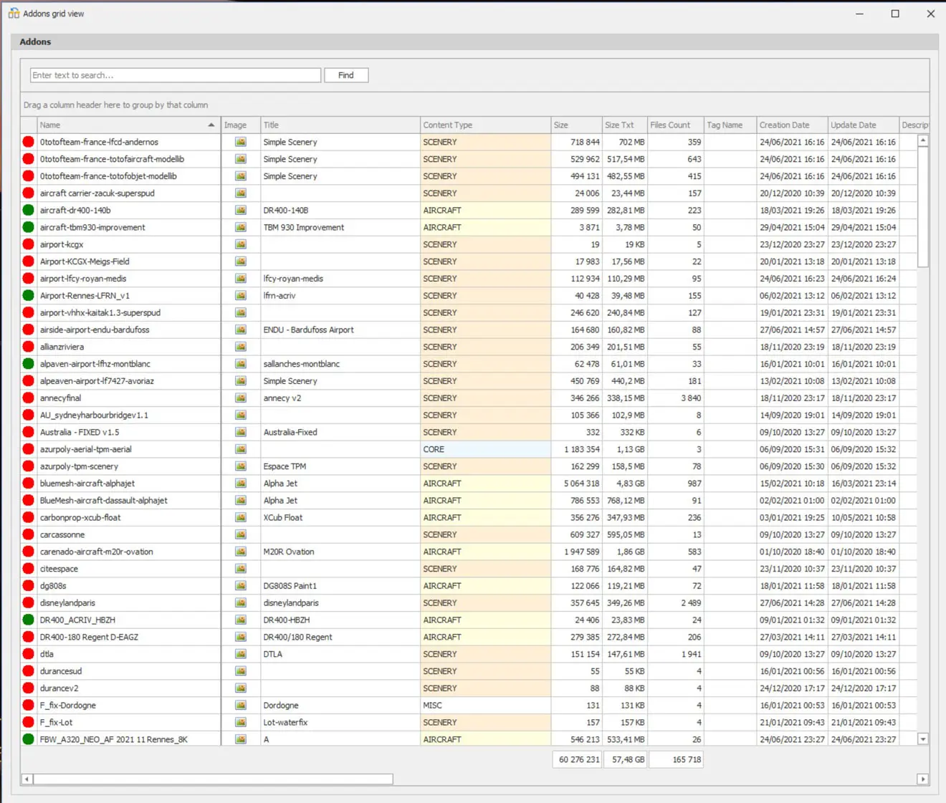Click the horizontal scrollbar left arrow
The width and height of the screenshot is (946, 803).
click(27, 779)
